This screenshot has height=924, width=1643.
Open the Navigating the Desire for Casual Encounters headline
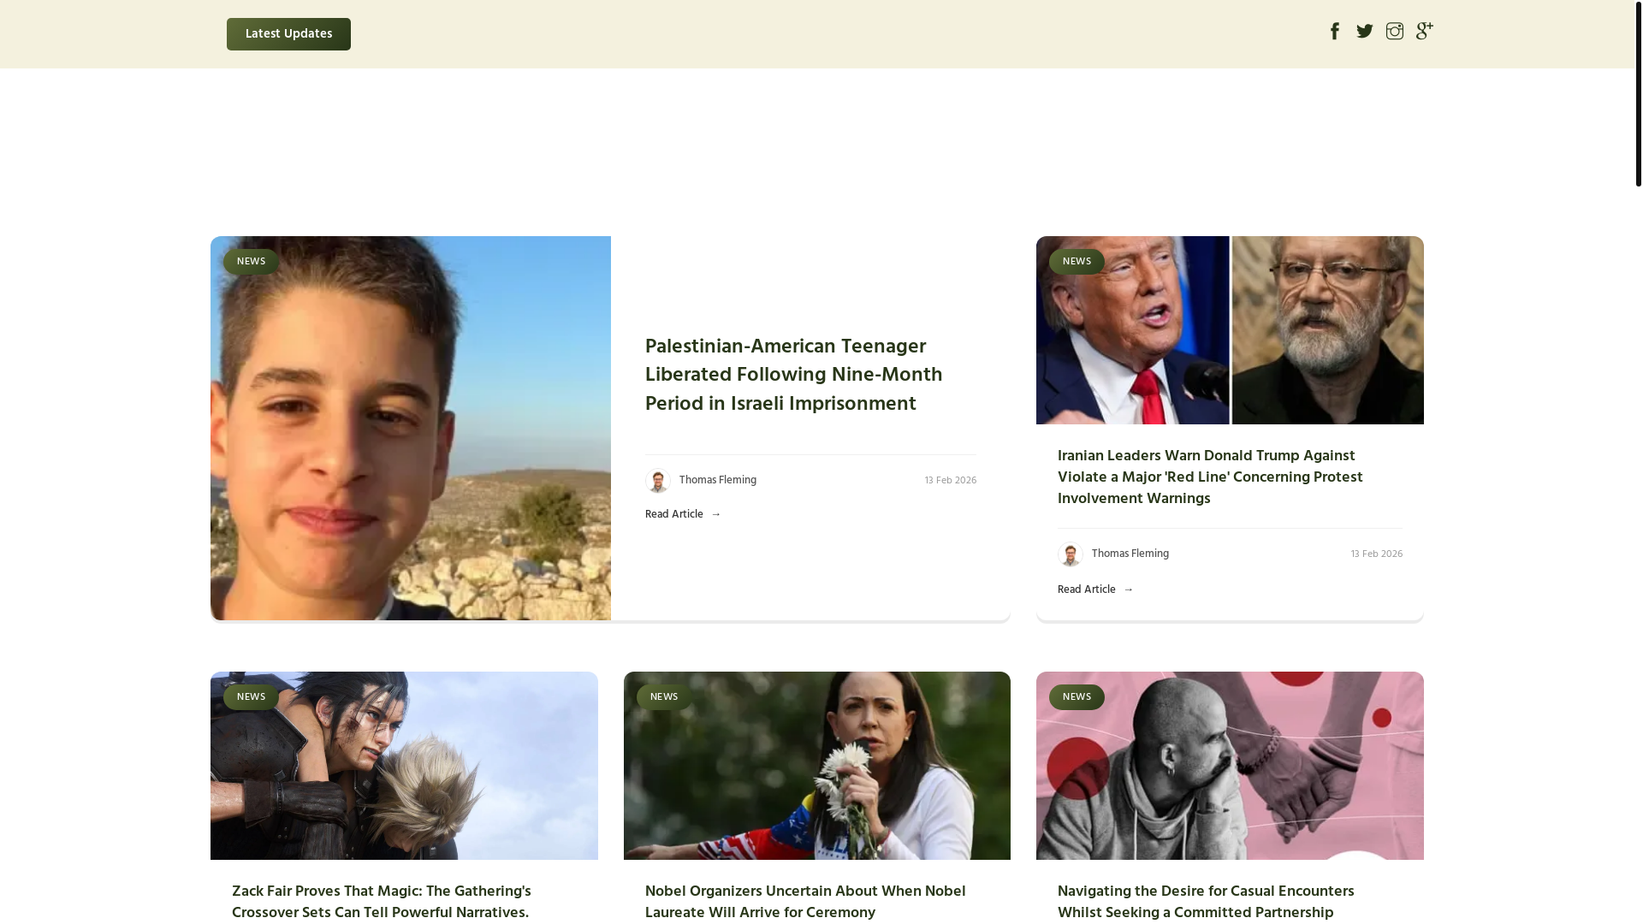(1206, 903)
